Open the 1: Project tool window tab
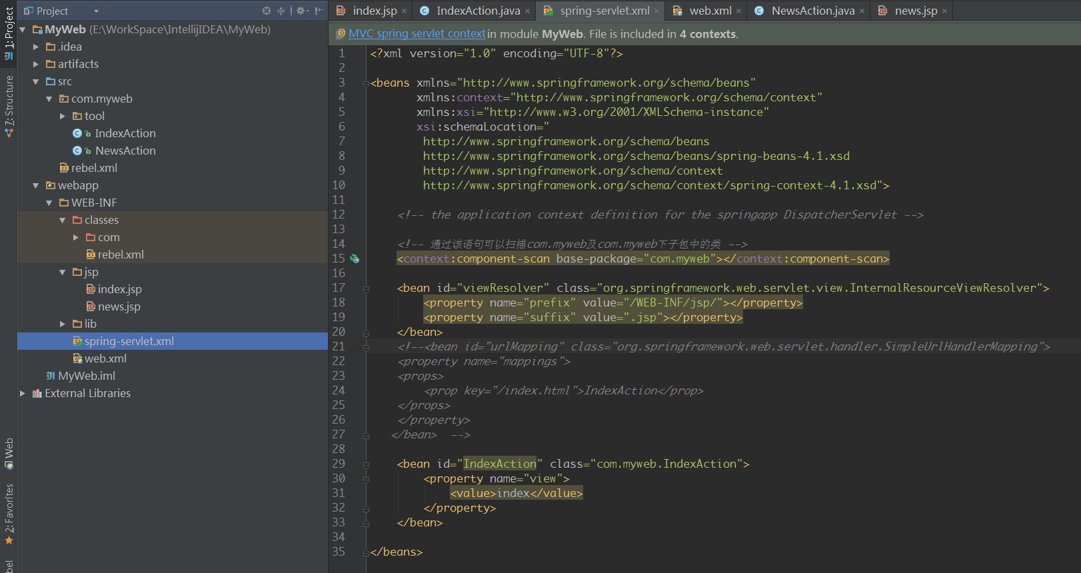 click(9, 33)
